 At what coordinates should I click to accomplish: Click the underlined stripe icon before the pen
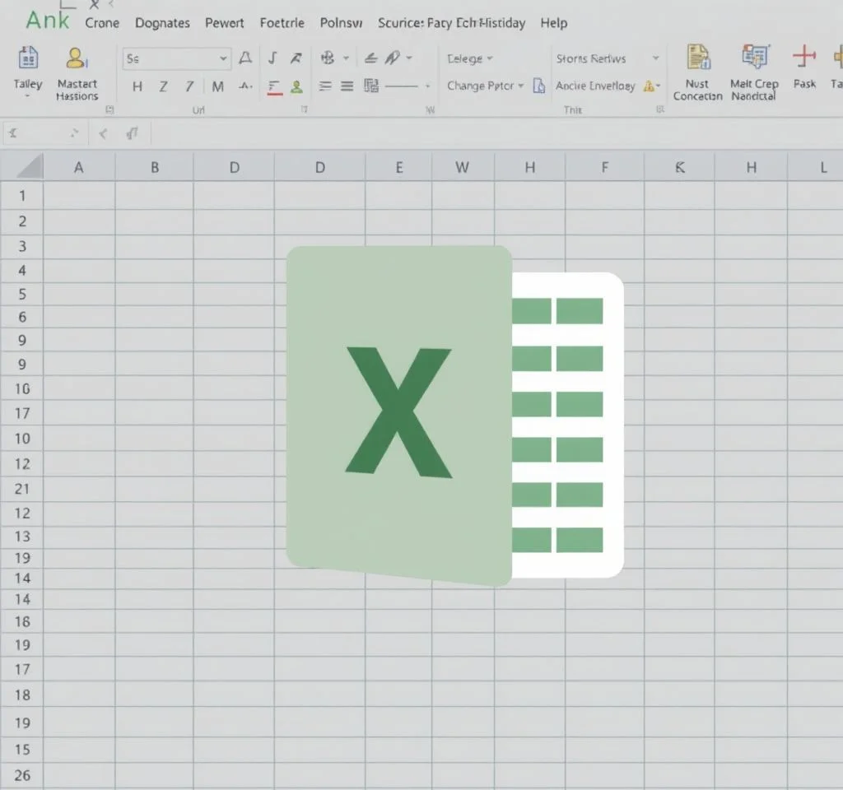(370, 58)
